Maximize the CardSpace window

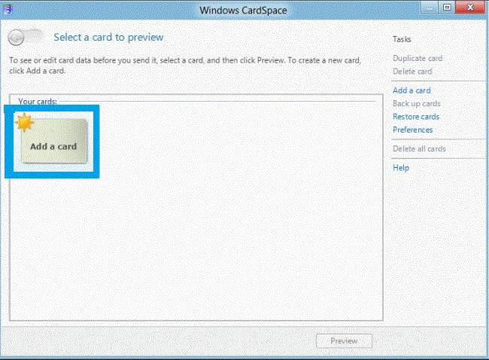click(x=447, y=8)
